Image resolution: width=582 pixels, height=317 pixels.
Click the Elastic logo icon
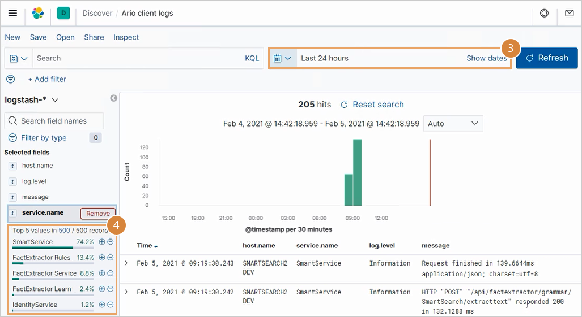[x=38, y=13]
